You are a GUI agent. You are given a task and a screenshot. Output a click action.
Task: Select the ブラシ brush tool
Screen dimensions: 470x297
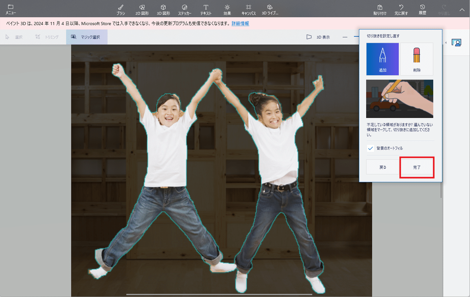click(x=121, y=9)
